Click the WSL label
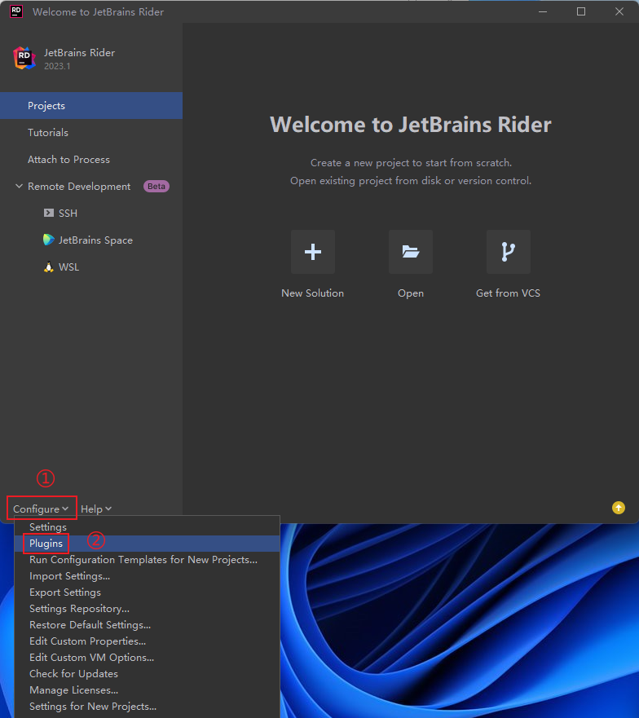639x718 pixels. (x=68, y=267)
